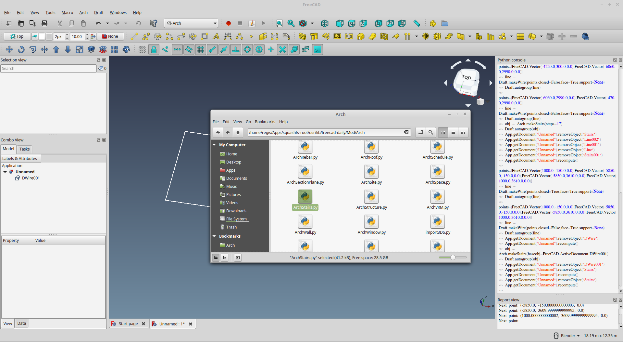Open the Draft Text tool
This screenshot has width=623, height=342.
(216, 36)
